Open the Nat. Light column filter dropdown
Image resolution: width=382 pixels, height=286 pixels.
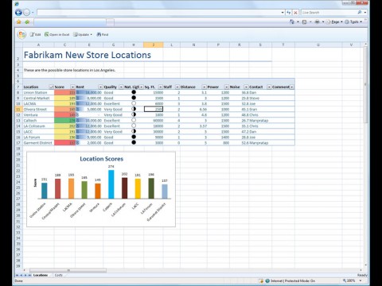pos(142,87)
